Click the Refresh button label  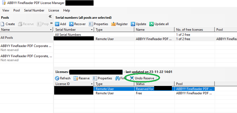click(65, 78)
